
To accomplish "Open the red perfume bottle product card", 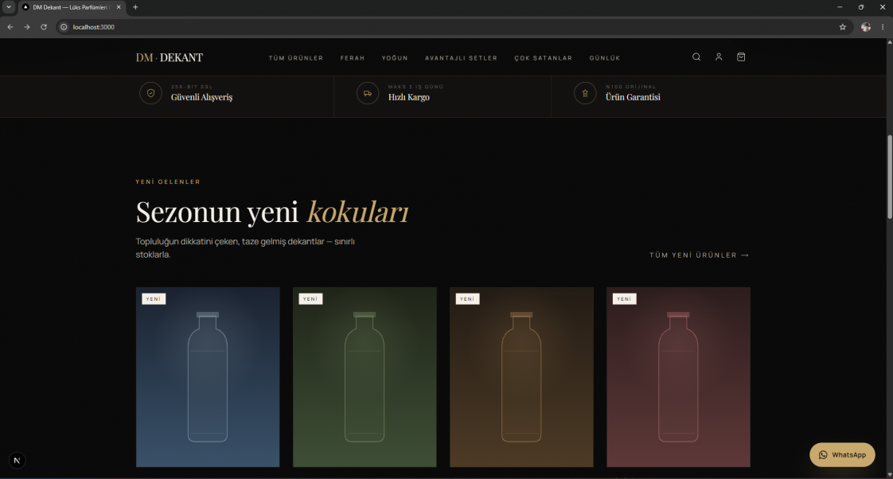I will 678,377.
